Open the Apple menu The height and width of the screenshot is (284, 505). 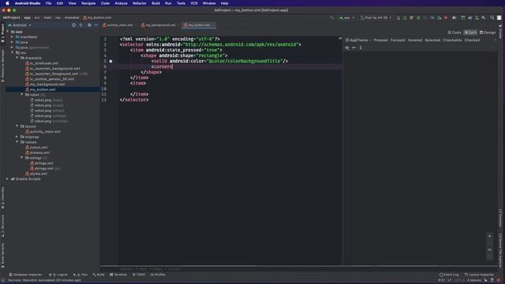(7, 3)
